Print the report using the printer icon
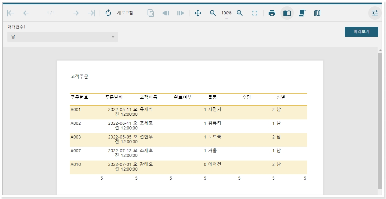386x199 pixels. click(x=272, y=13)
